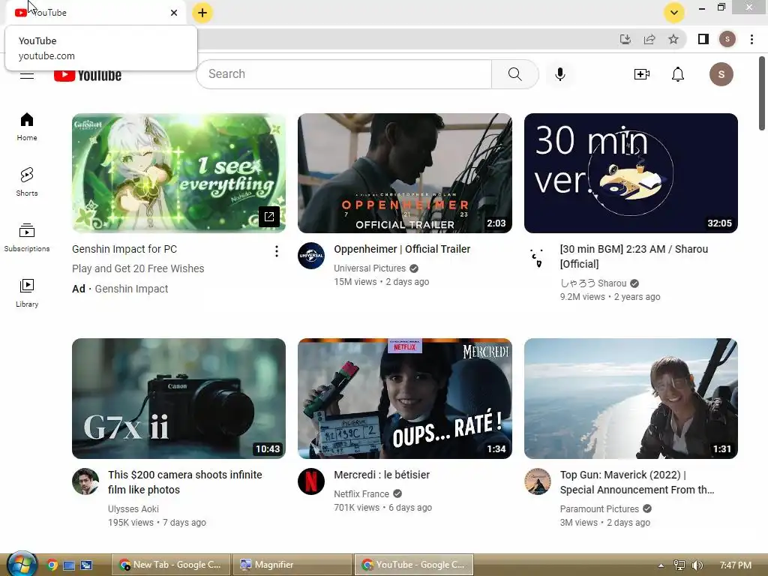The width and height of the screenshot is (768, 576).
Task: Go to Home in the sidebar
Action: point(27,127)
